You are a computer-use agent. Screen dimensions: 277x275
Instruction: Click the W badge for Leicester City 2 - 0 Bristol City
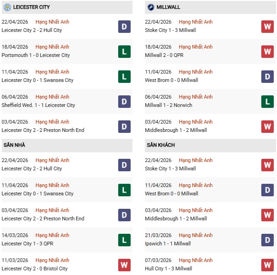(x=124, y=265)
